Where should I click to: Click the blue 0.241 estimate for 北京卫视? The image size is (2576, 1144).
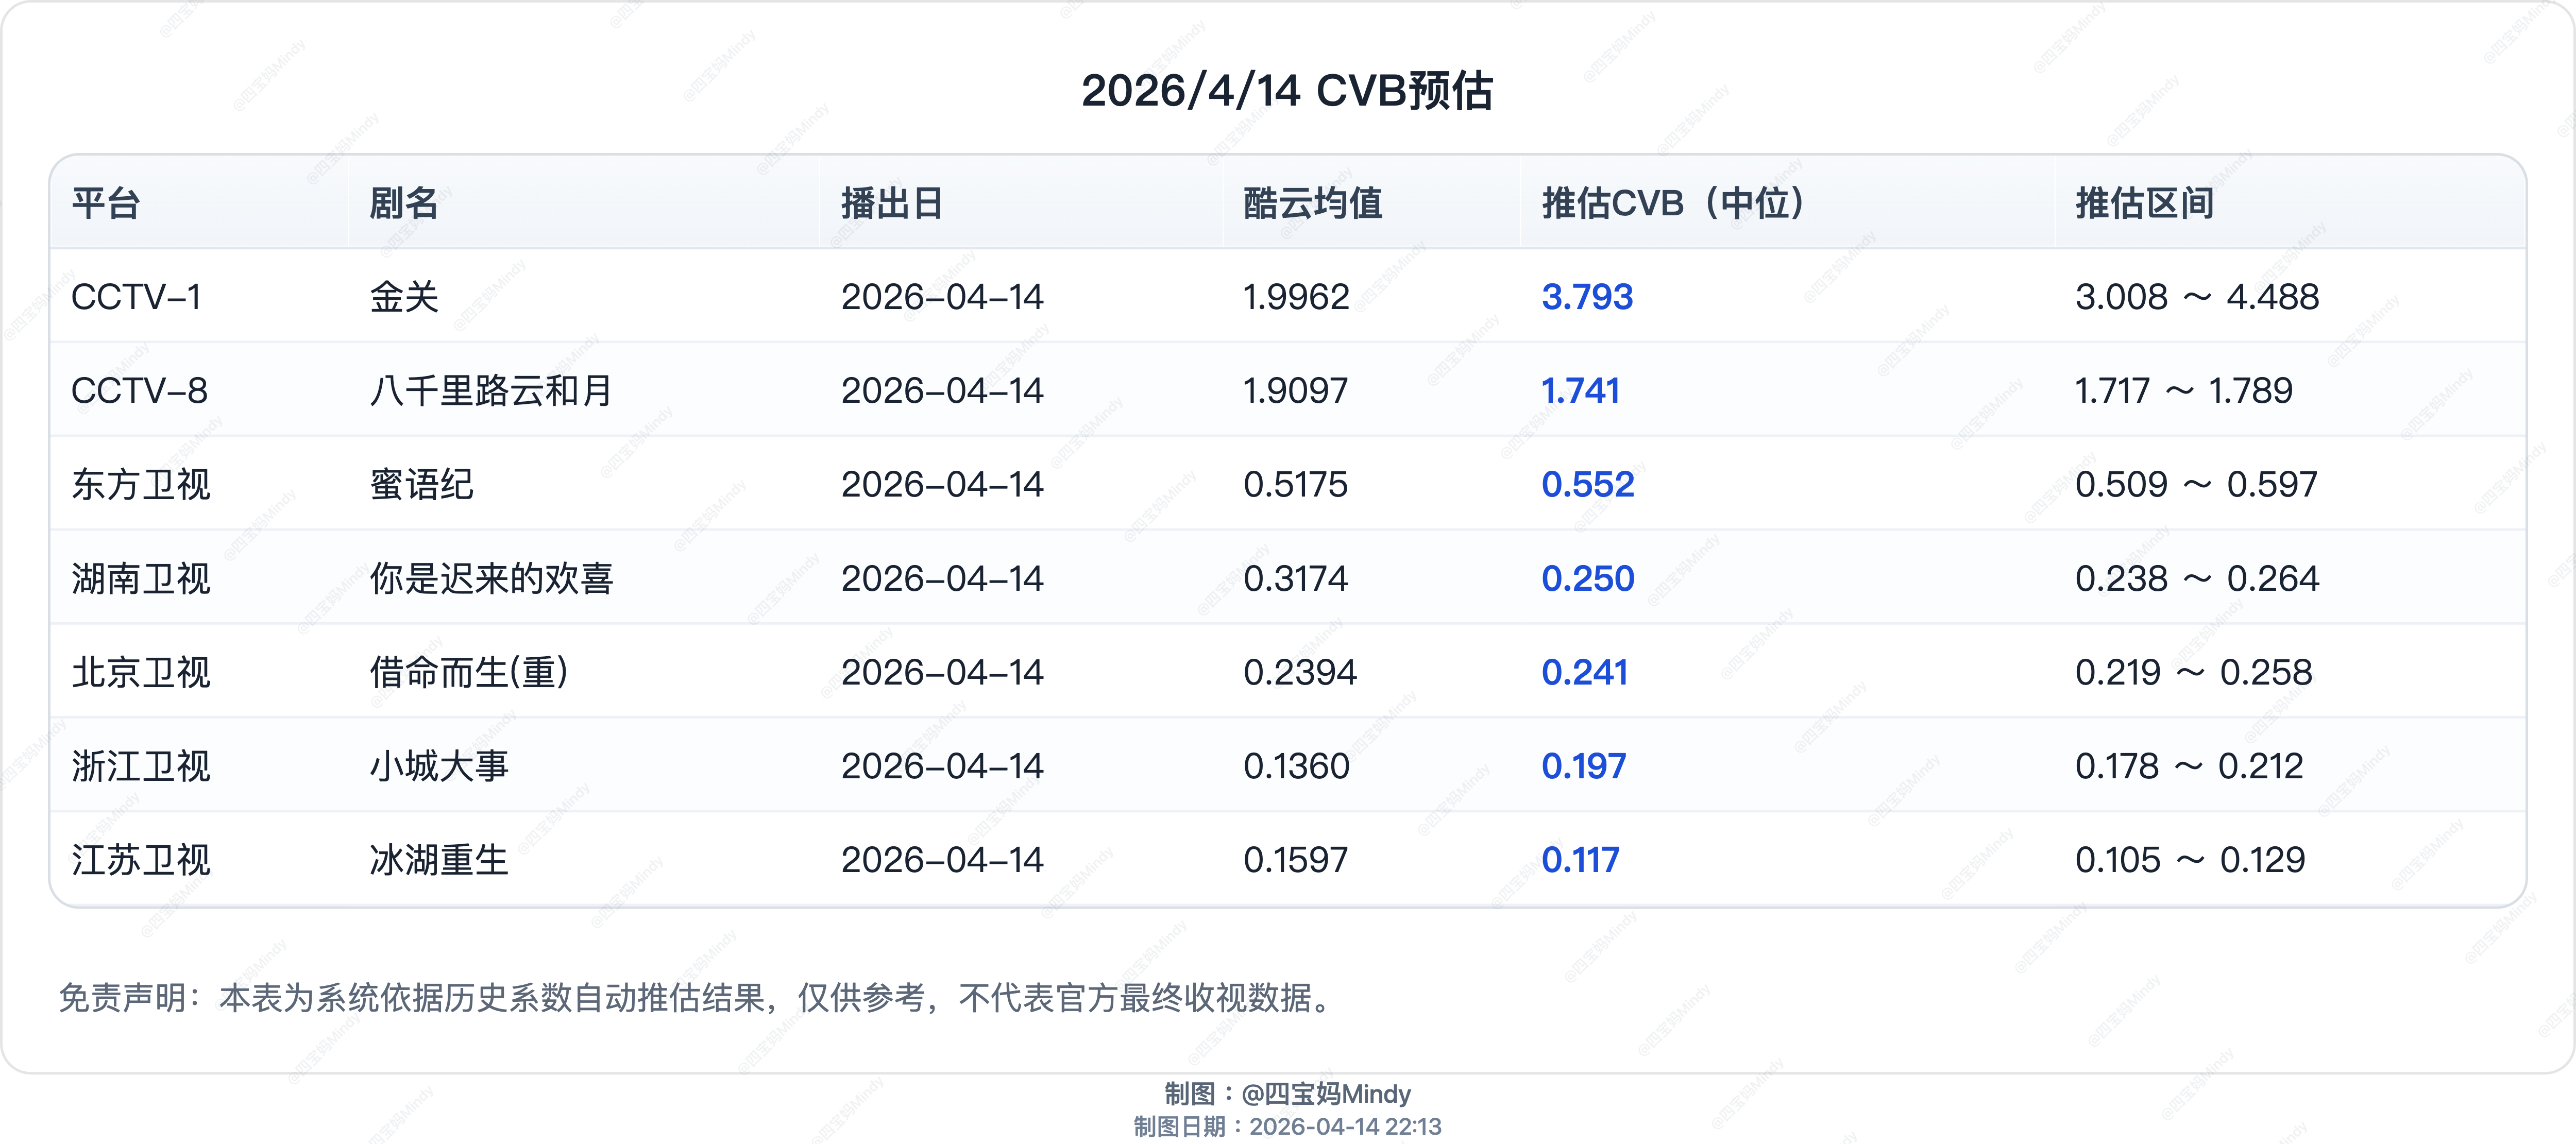[x=1584, y=673]
